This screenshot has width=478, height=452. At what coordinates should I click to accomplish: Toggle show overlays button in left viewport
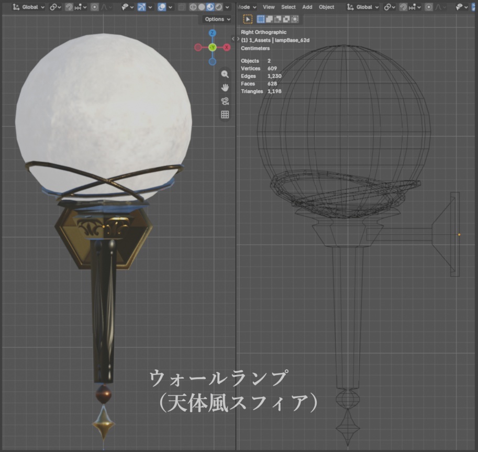click(x=162, y=7)
